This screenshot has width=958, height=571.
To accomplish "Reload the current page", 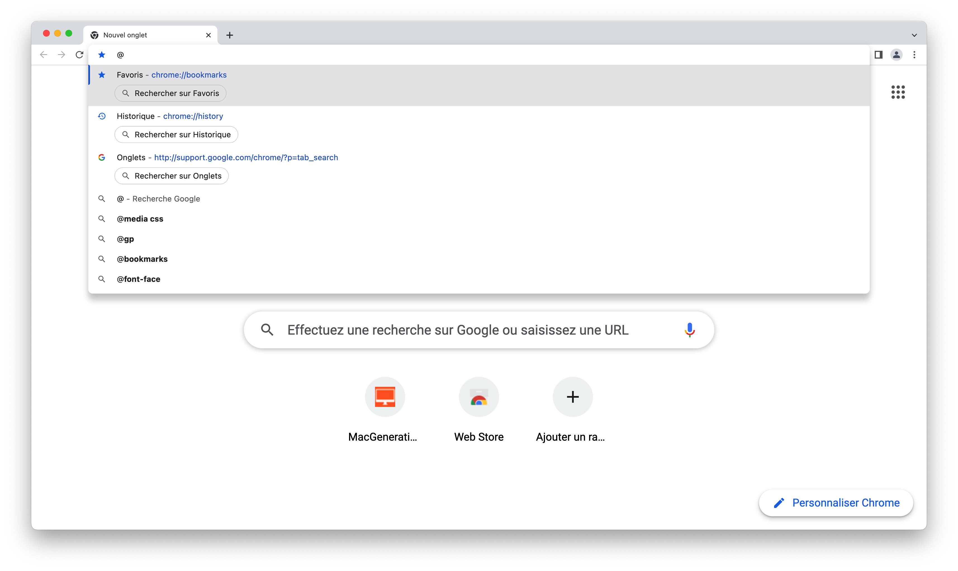I will click(x=79, y=54).
